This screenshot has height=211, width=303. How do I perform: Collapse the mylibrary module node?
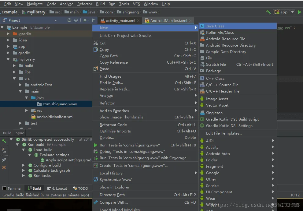point(8,59)
